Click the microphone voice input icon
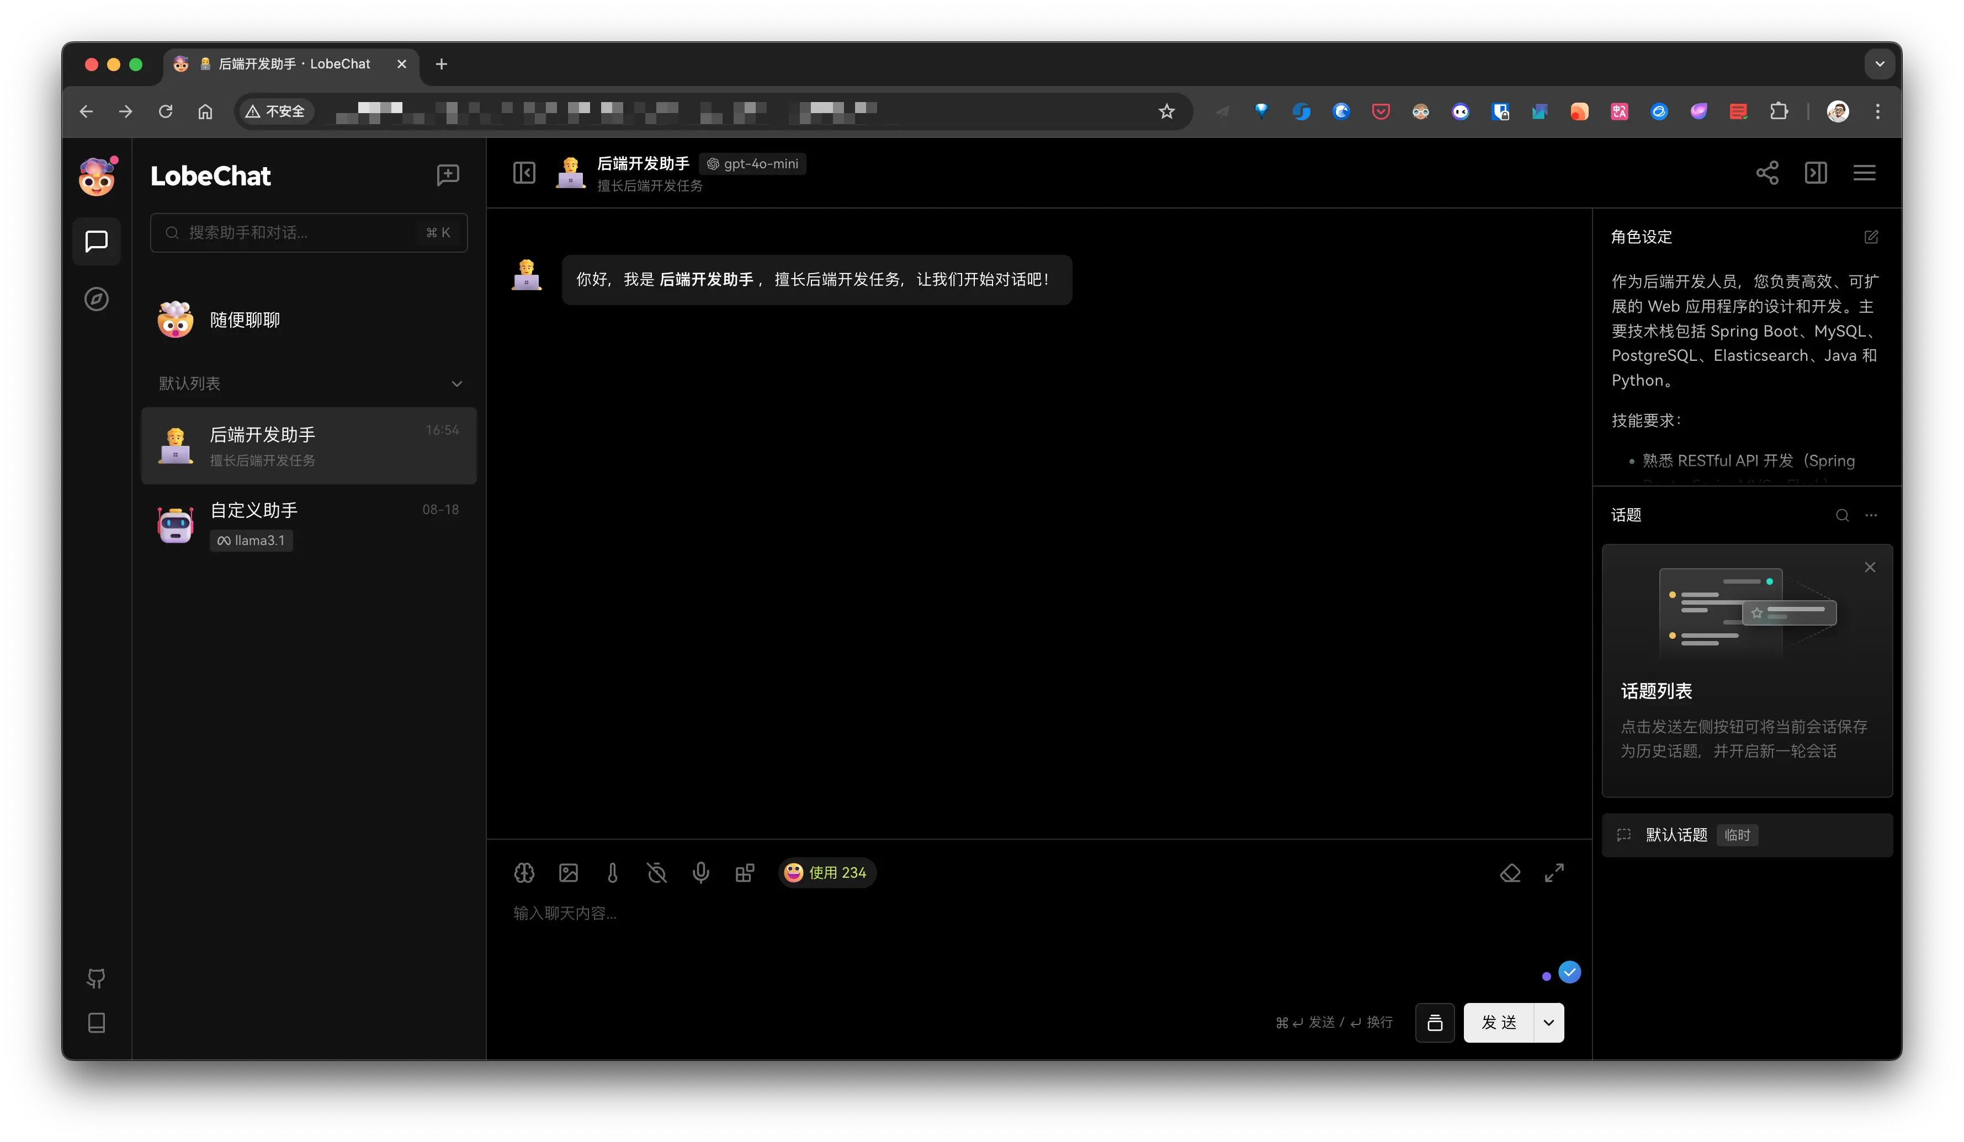This screenshot has width=1964, height=1142. click(700, 872)
